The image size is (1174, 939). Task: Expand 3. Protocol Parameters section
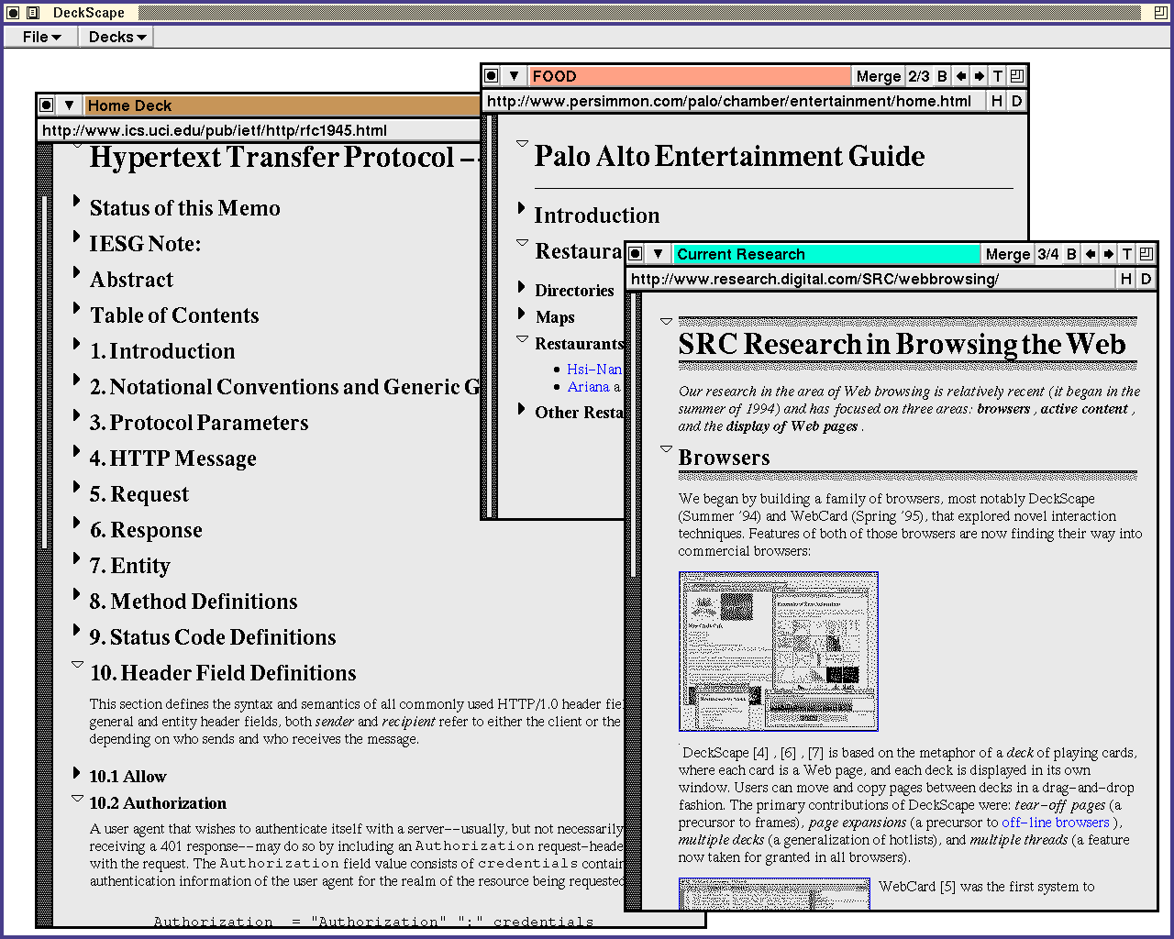coord(77,415)
